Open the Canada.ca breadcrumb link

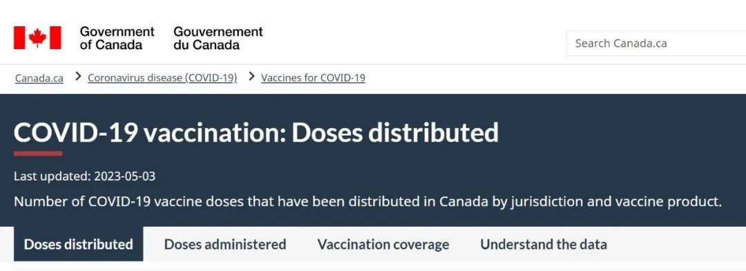(39, 77)
